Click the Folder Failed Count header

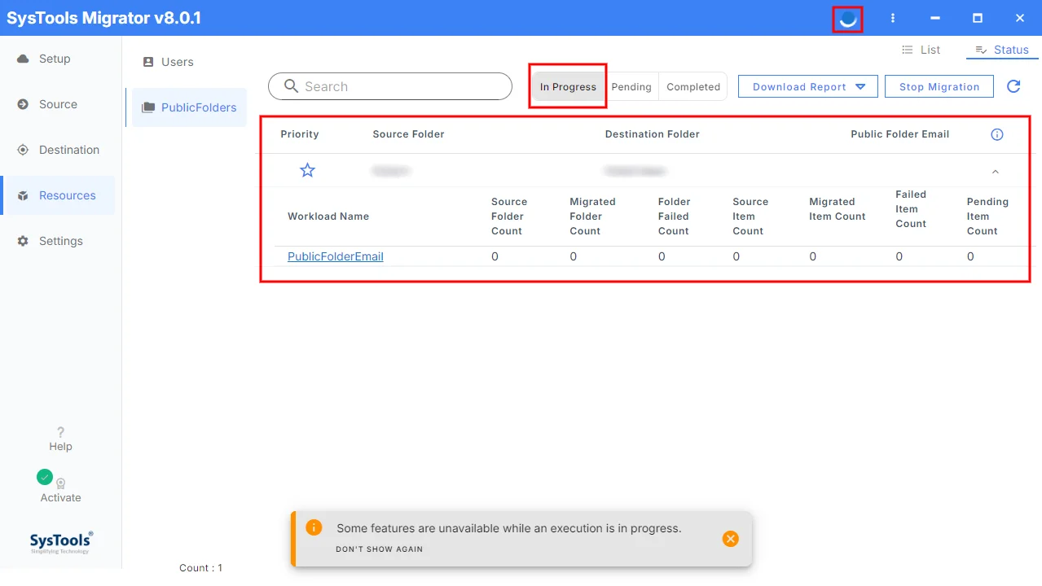pos(674,216)
